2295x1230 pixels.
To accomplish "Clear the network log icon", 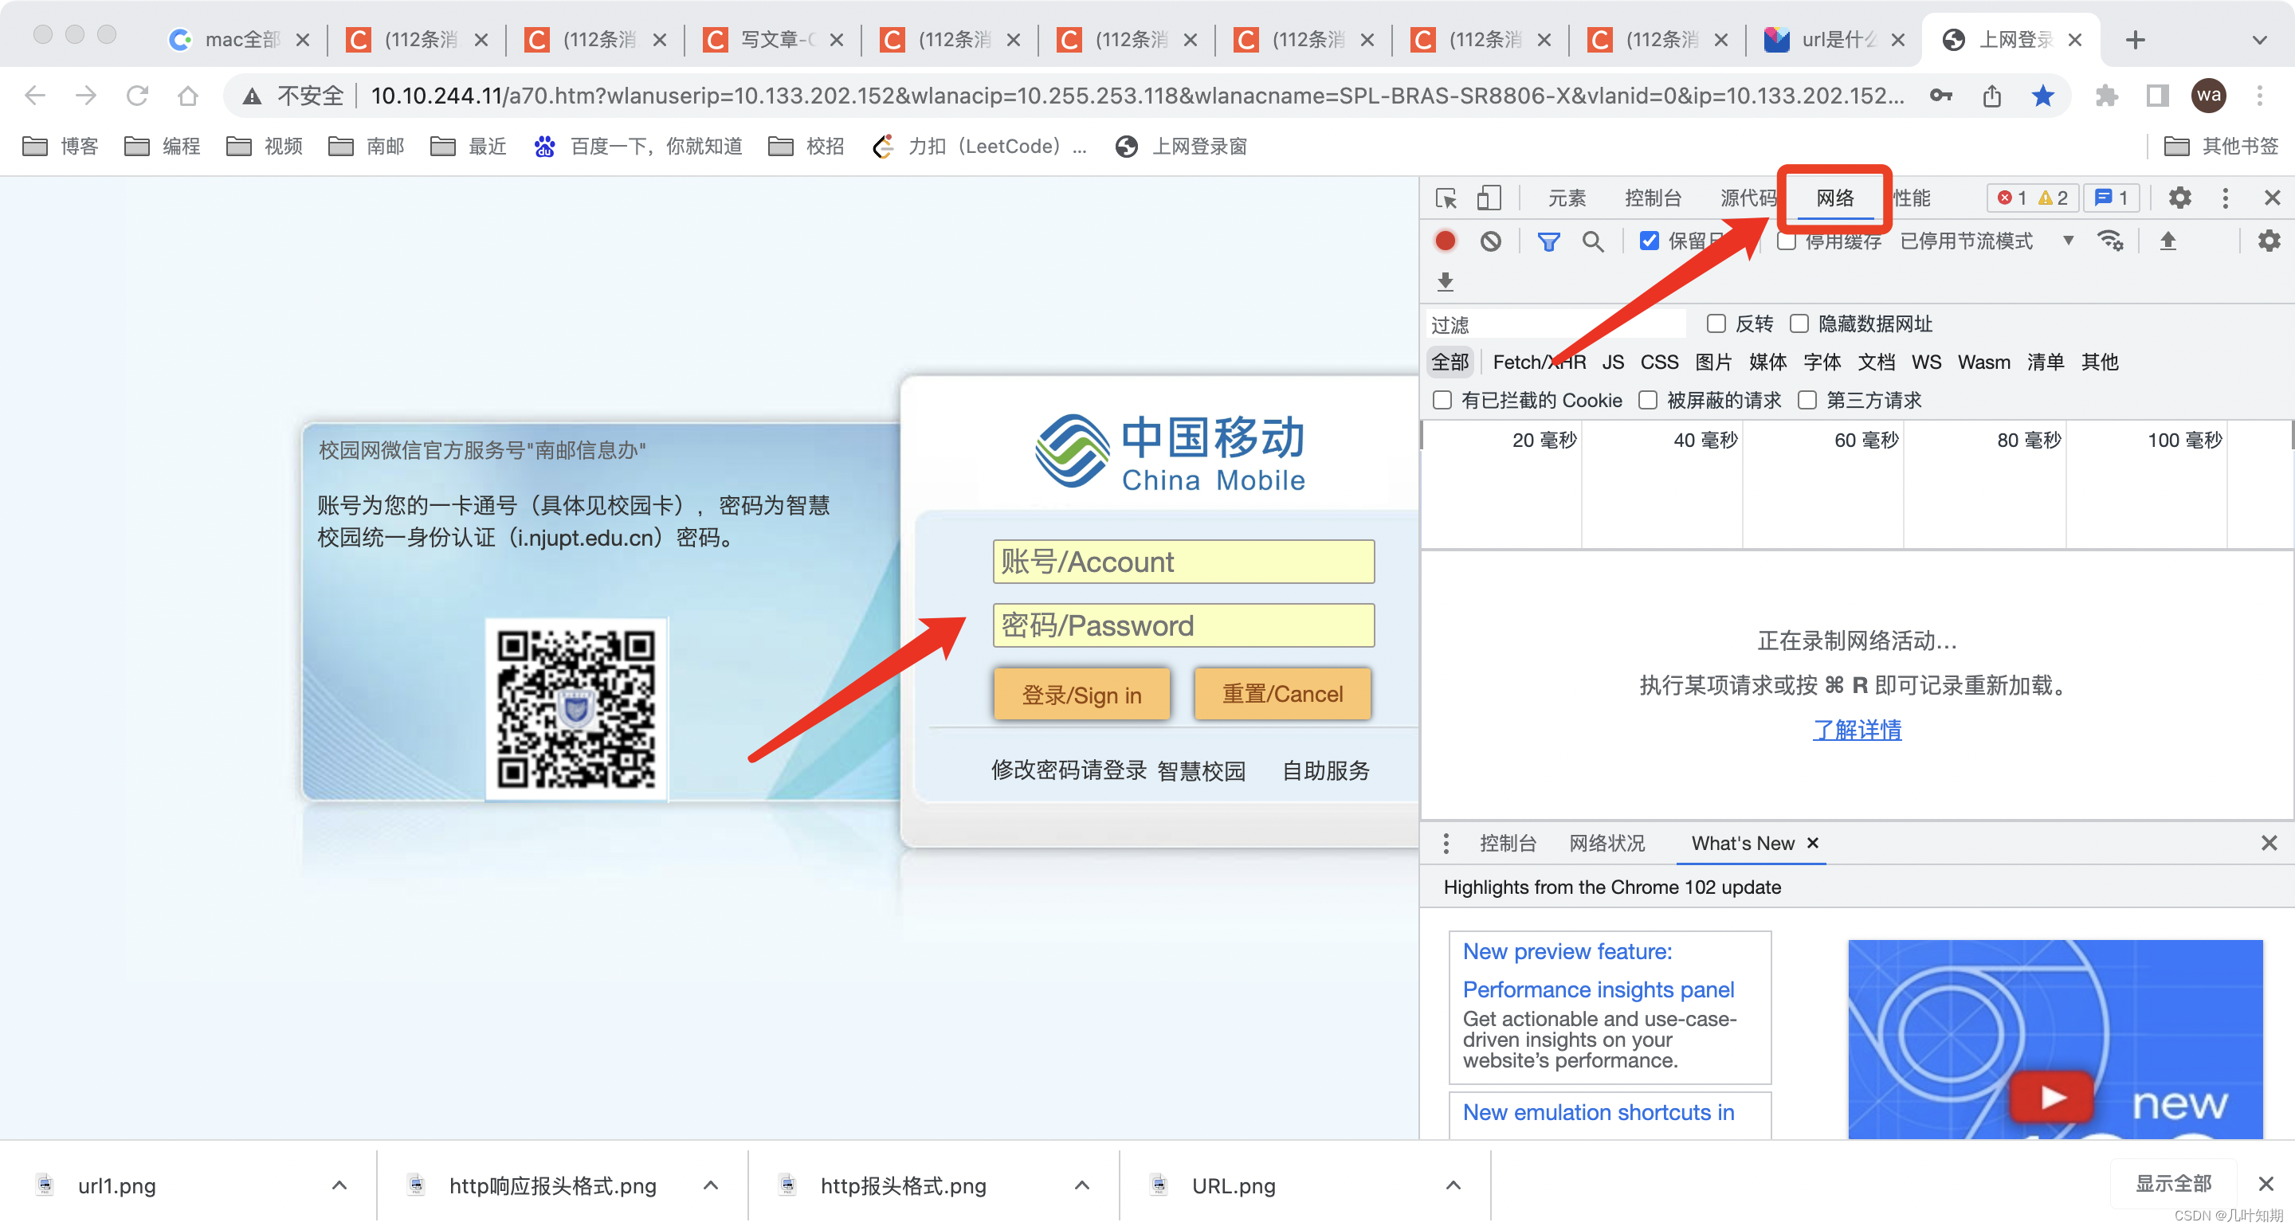I will click(x=1490, y=241).
